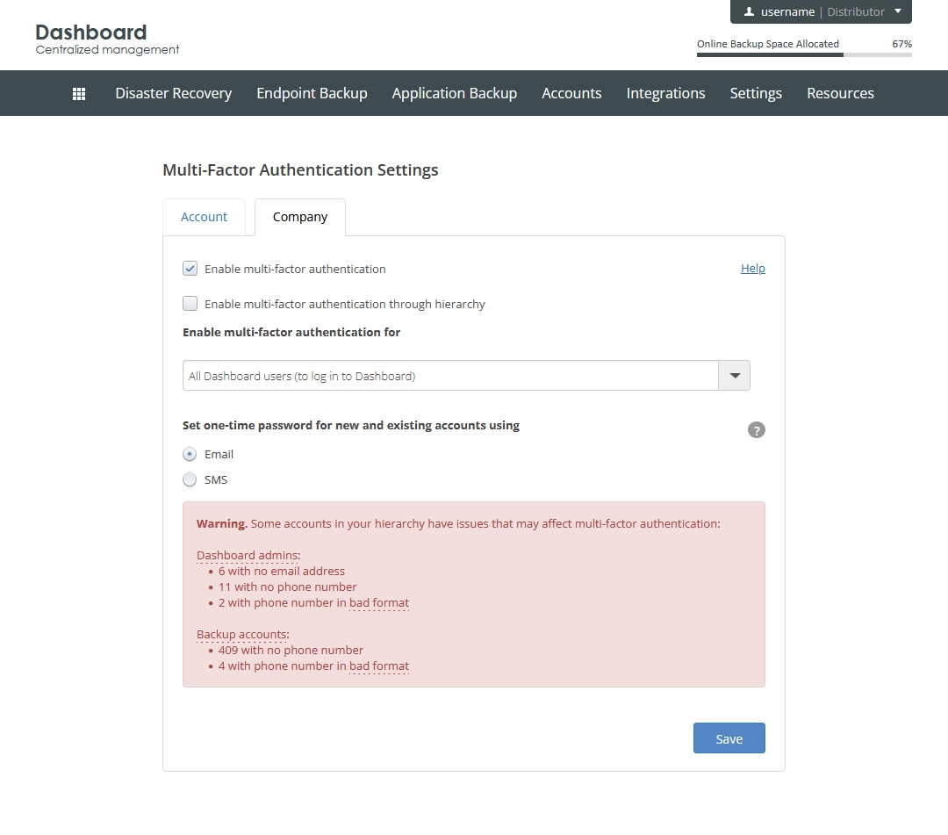The height and width of the screenshot is (835, 948).
Task: Open the Settings menu item
Action: click(x=756, y=93)
